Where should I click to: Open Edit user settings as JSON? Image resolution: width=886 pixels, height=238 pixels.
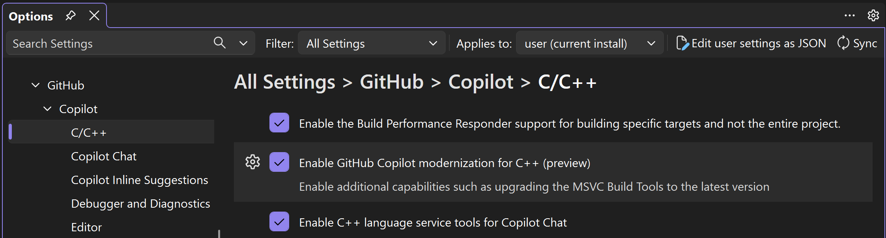click(x=758, y=43)
